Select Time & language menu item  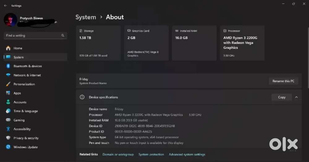pyautogui.click(x=25, y=111)
